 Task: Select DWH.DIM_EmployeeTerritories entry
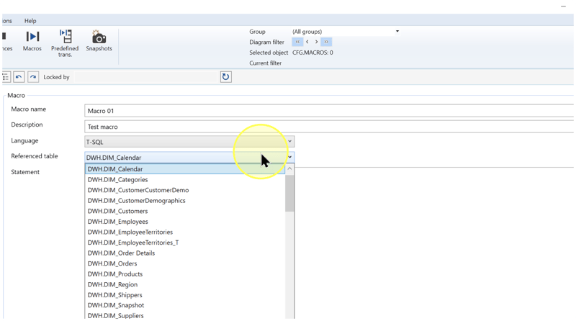click(x=185, y=232)
